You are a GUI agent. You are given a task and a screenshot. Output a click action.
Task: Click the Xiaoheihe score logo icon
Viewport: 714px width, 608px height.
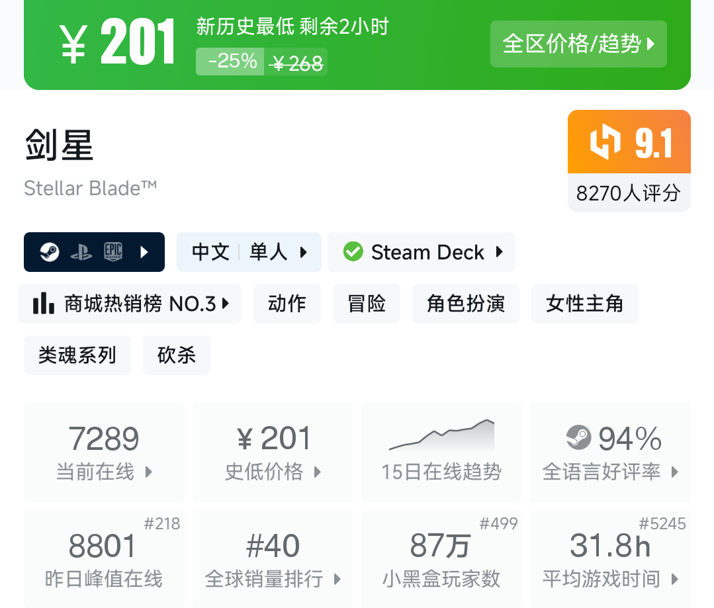pyautogui.click(x=605, y=142)
